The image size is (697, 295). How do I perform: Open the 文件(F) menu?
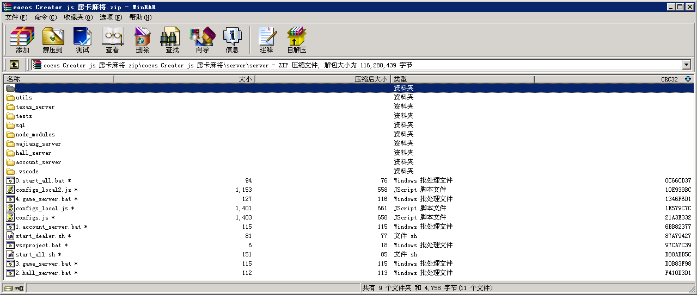coord(16,17)
